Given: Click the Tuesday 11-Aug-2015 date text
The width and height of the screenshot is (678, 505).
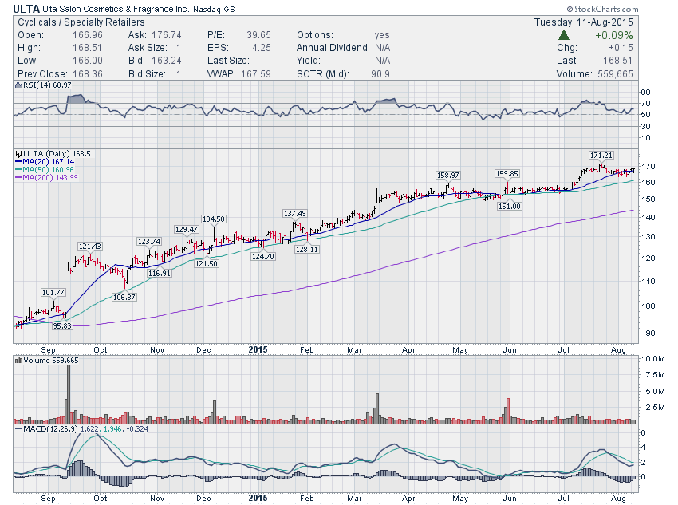Looking at the screenshot, I should (x=583, y=22).
